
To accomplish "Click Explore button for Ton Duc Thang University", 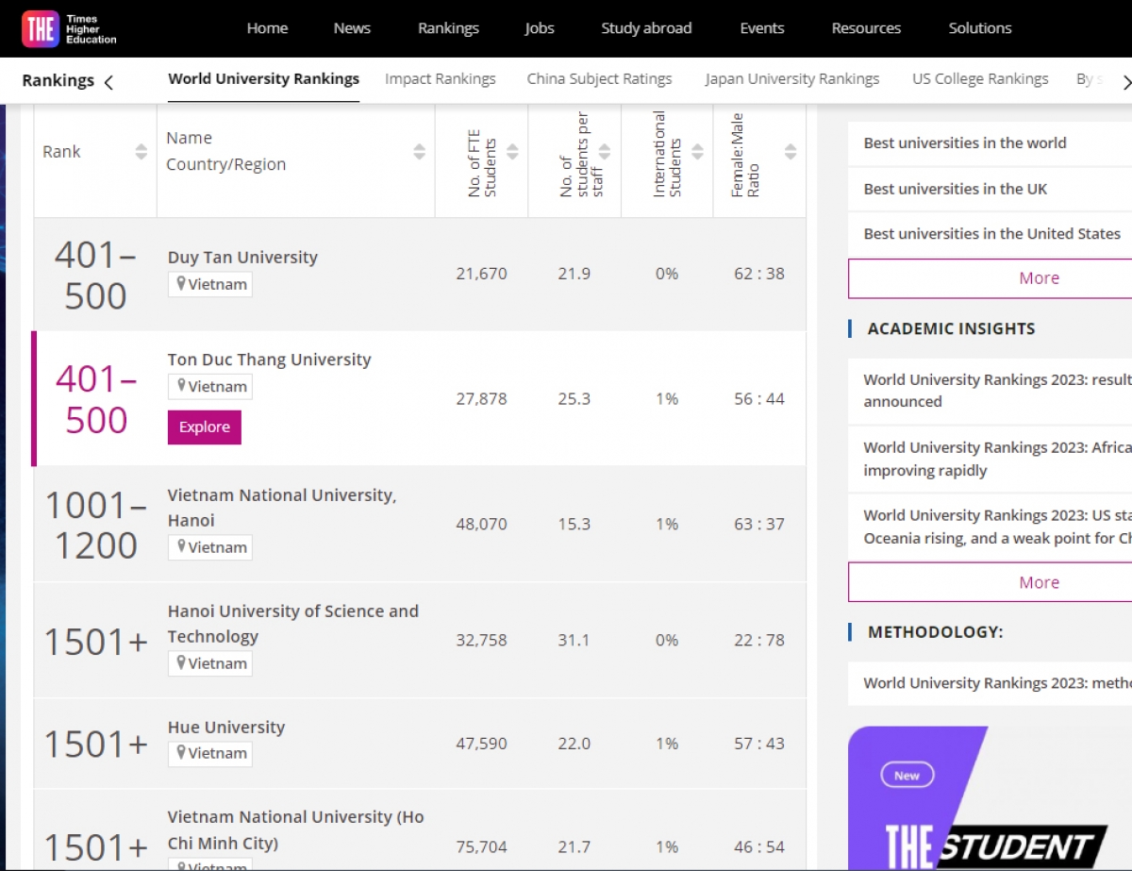I will click(205, 427).
